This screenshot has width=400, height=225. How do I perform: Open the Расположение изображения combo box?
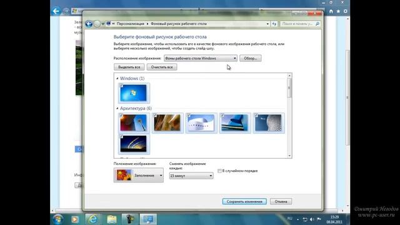pyautogui.click(x=201, y=58)
